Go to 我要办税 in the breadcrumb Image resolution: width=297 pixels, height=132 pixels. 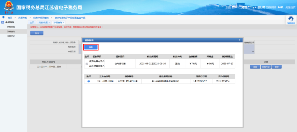pos(23,17)
